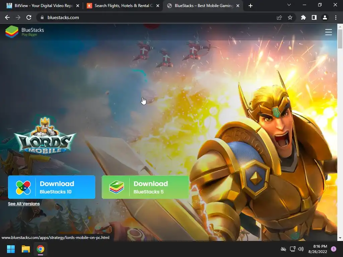The width and height of the screenshot is (343, 257).
Task: Switch to the Search Flights, Hotels tab
Action: pyautogui.click(x=123, y=6)
